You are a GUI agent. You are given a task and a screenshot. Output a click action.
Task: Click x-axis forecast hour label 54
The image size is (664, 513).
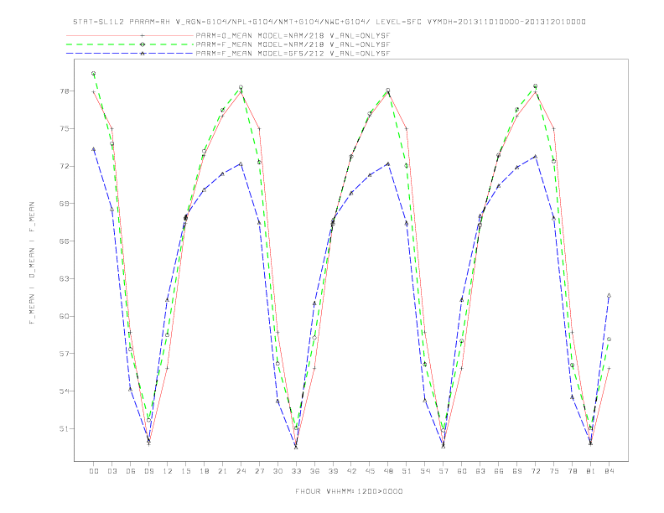coord(425,471)
